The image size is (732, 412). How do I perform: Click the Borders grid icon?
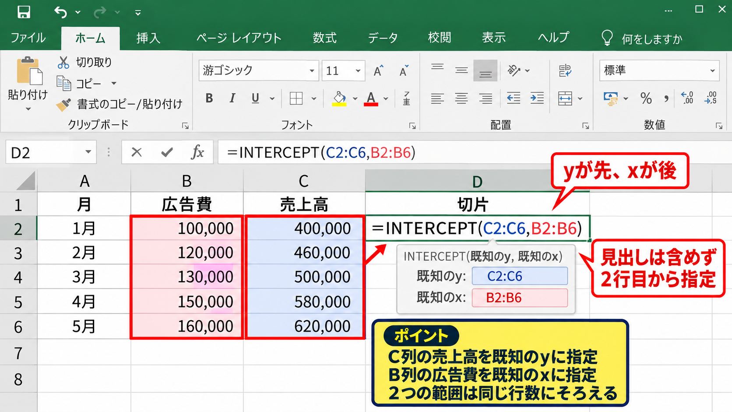point(296,99)
